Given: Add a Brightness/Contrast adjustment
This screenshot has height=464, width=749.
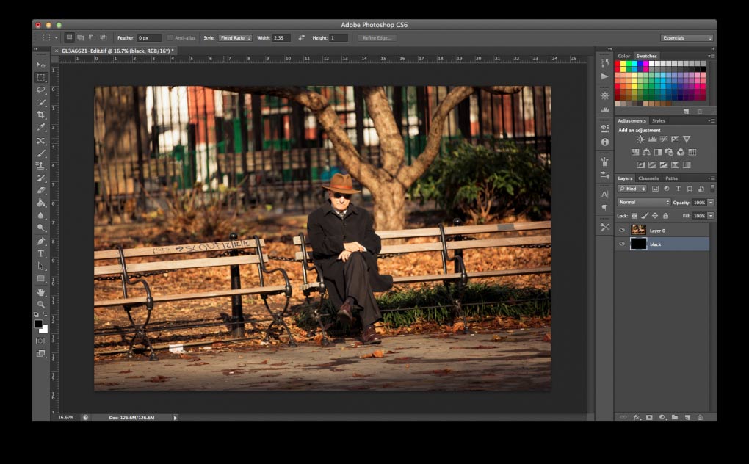Looking at the screenshot, I should [640, 139].
